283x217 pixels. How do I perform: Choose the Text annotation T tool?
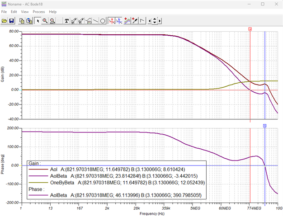[x=66, y=21]
